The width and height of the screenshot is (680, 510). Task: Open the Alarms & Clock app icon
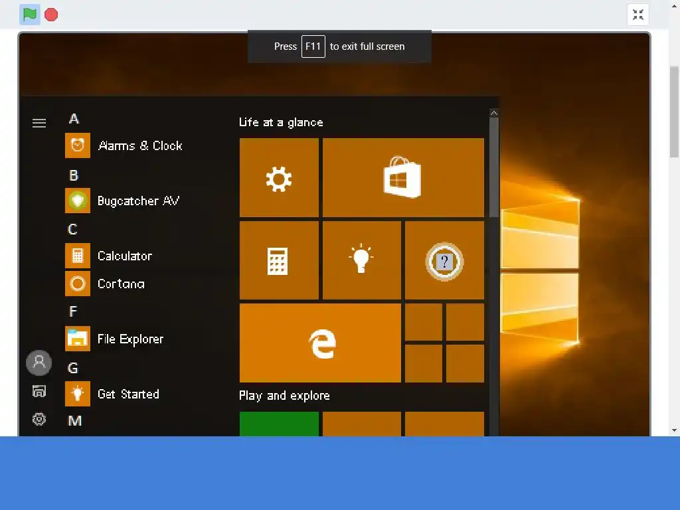coord(78,145)
